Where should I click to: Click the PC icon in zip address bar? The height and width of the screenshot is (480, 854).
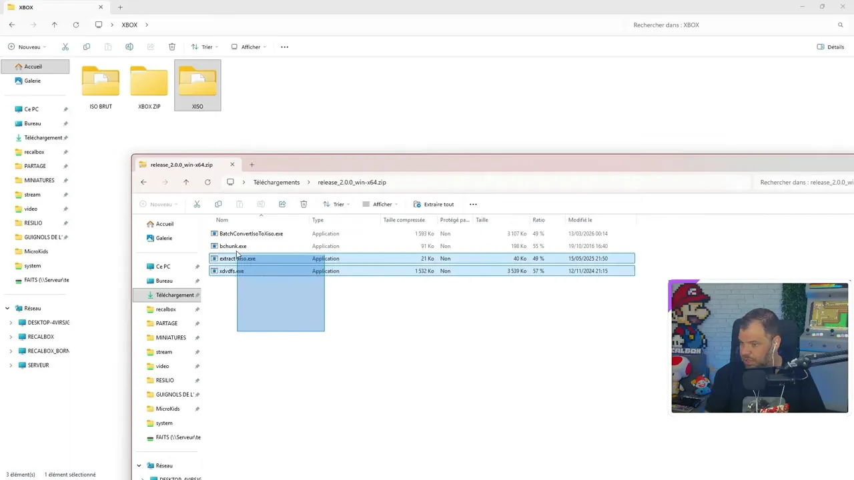click(230, 182)
